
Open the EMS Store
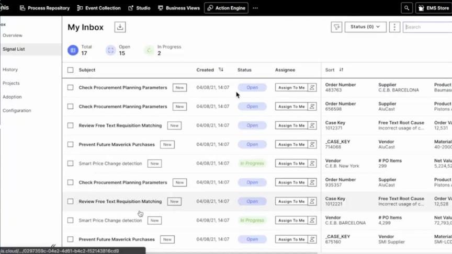click(434, 8)
